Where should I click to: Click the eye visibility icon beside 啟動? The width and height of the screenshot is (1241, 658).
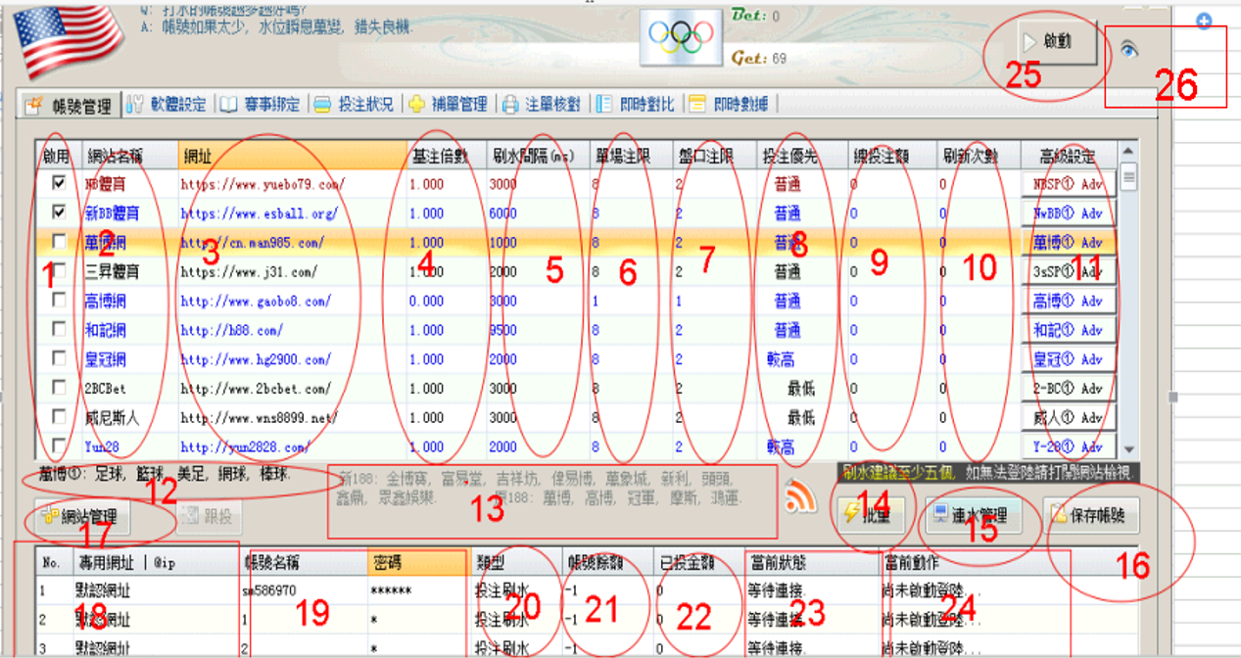pyautogui.click(x=1130, y=51)
